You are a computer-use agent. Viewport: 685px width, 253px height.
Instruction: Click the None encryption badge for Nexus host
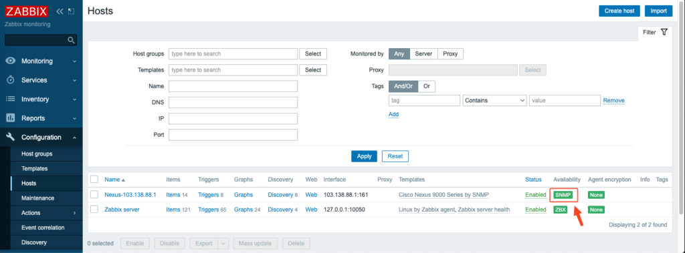[x=596, y=195]
